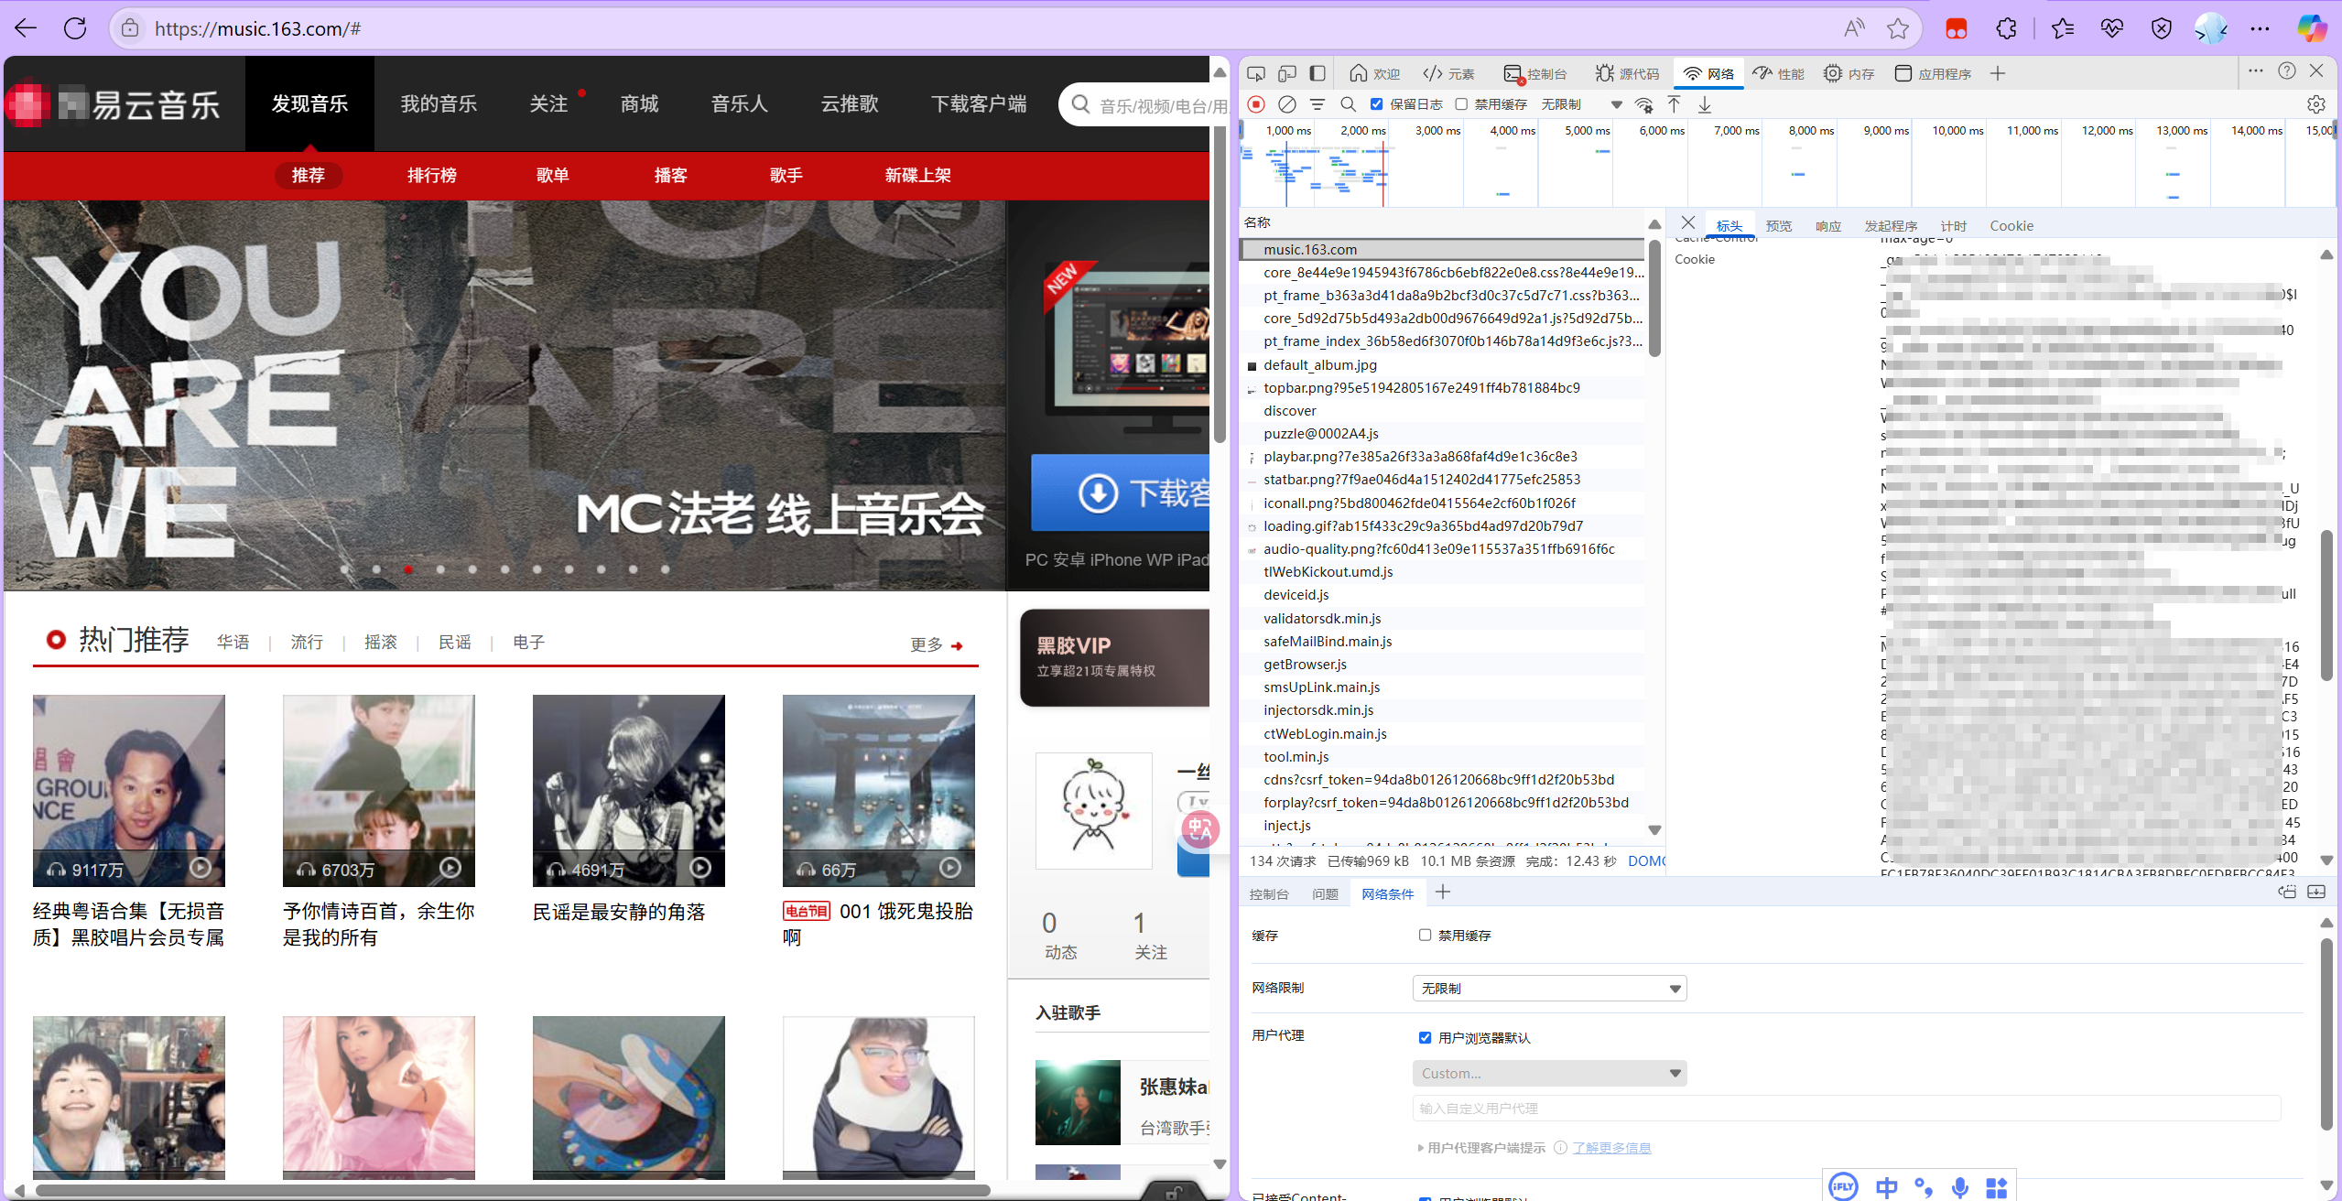Screen dimensions: 2342x1201
Task: Open the network search magnifier icon
Action: [x=1348, y=104]
